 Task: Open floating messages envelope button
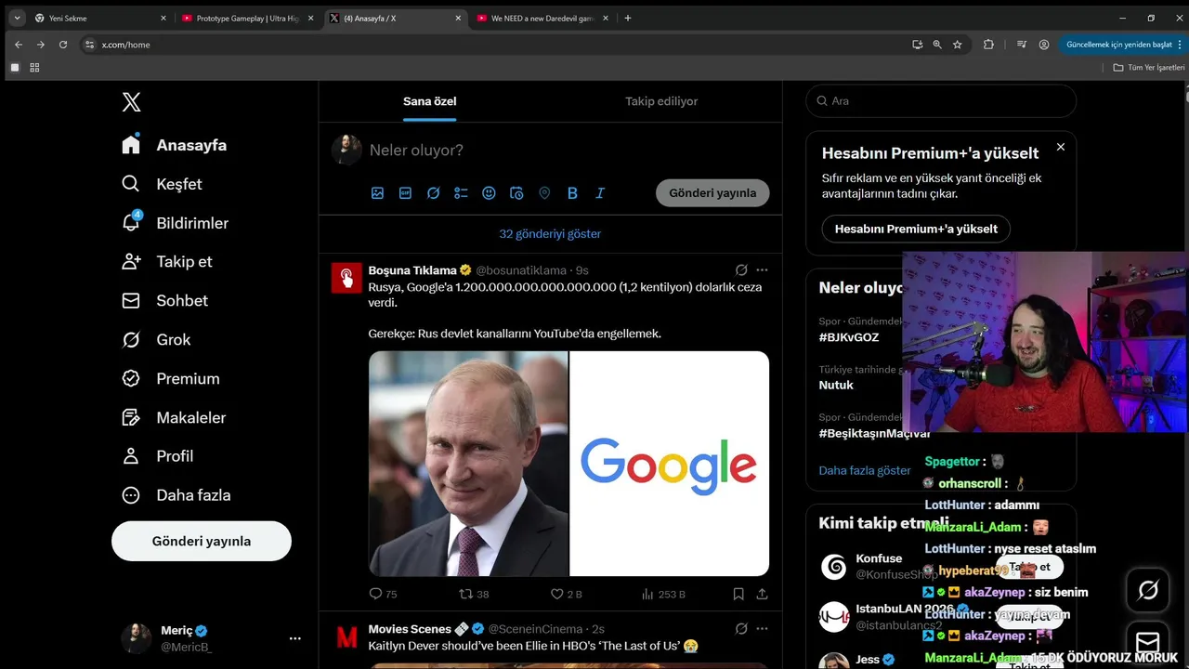(x=1148, y=643)
